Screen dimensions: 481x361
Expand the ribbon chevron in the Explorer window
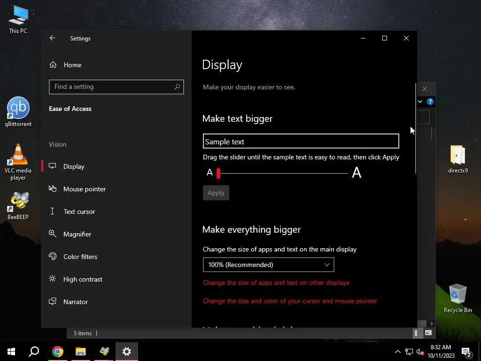click(420, 102)
